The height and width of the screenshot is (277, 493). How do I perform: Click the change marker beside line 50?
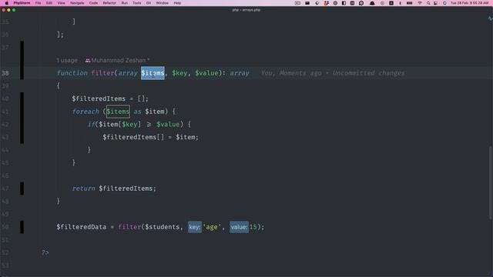[x=22, y=227]
